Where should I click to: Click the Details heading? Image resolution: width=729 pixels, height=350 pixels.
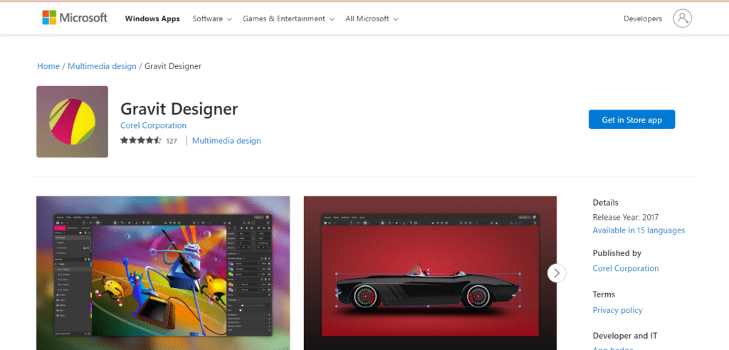click(606, 203)
